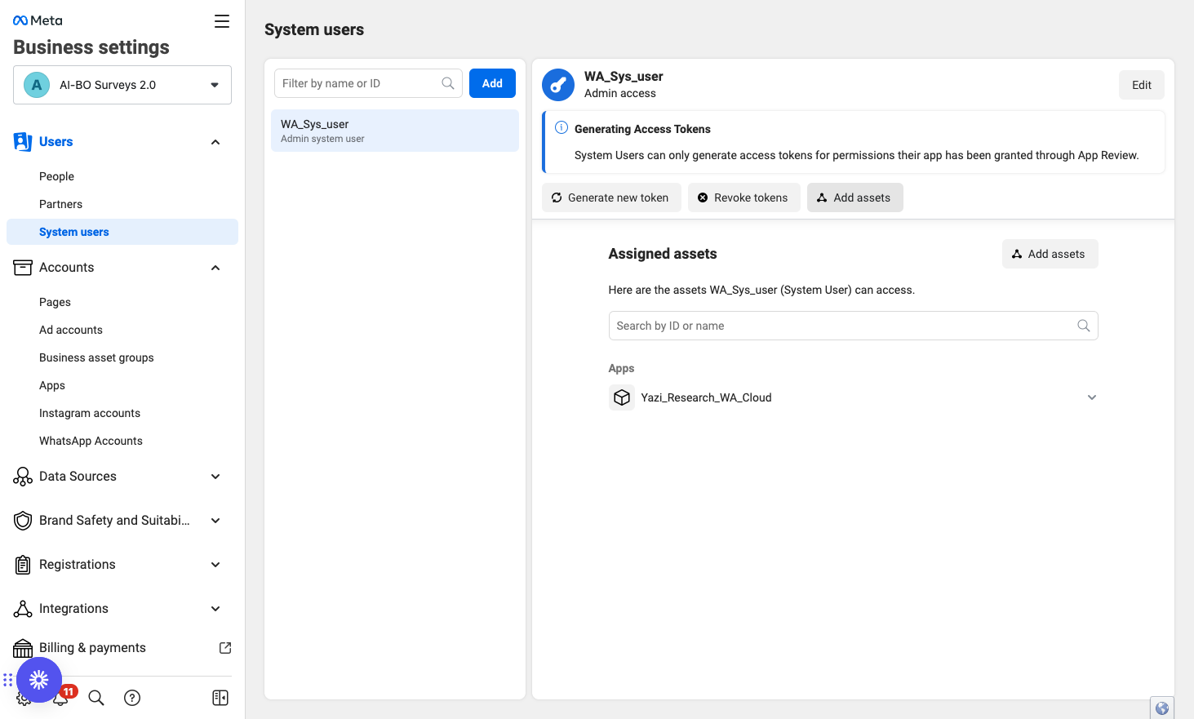Focus the Search by ID or name field
1194x719 pixels.
pos(853,326)
